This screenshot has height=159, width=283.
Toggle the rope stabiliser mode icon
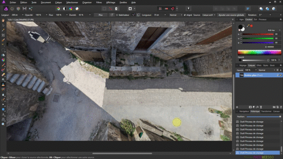[x=134, y=15]
